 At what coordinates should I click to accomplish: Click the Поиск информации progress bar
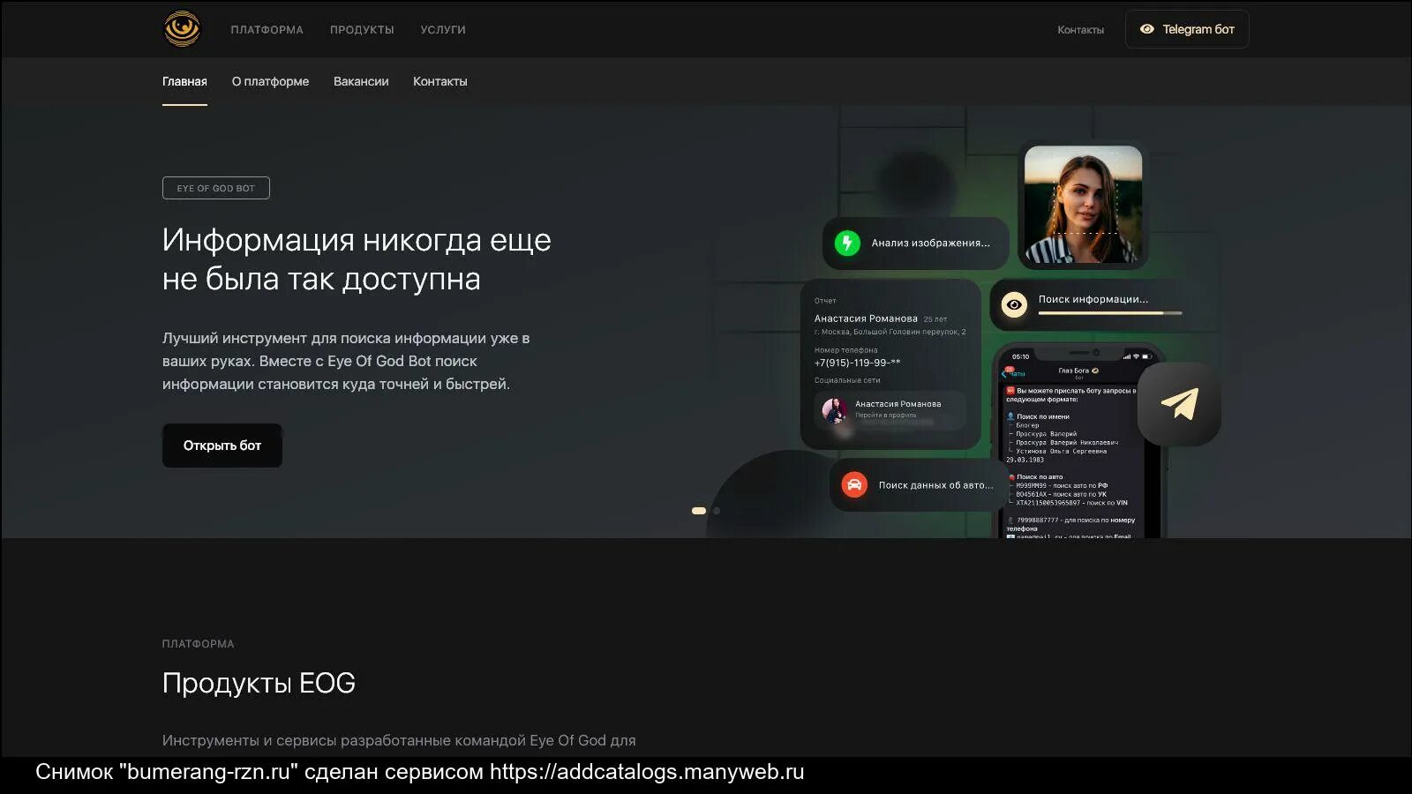pos(1110,313)
